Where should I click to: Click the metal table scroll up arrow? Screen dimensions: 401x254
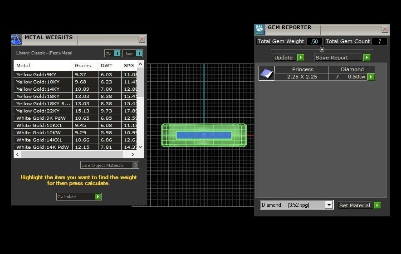pyautogui.click(x=141, y=64)
